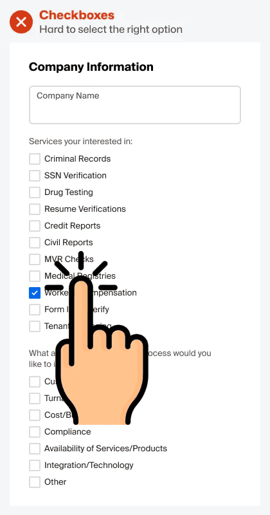Enable the SSN Verification option

(x=35, y=176)
